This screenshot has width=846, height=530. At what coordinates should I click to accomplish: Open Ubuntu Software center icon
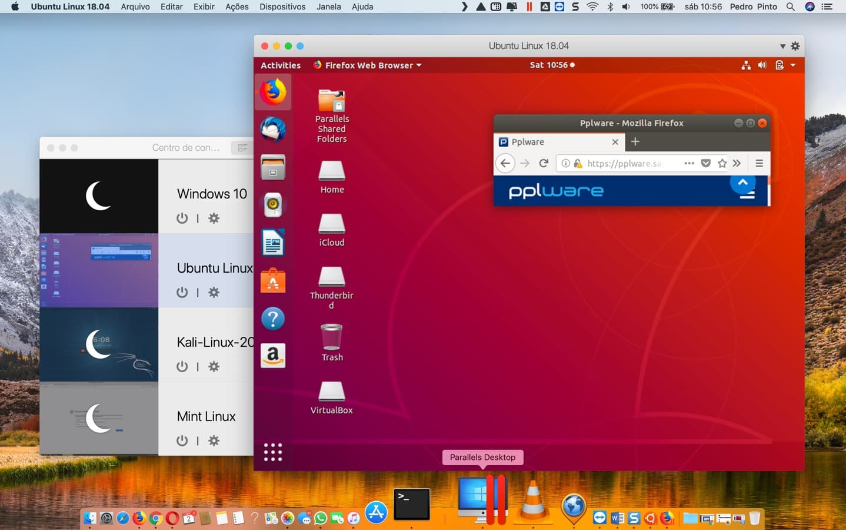(273, 280)
